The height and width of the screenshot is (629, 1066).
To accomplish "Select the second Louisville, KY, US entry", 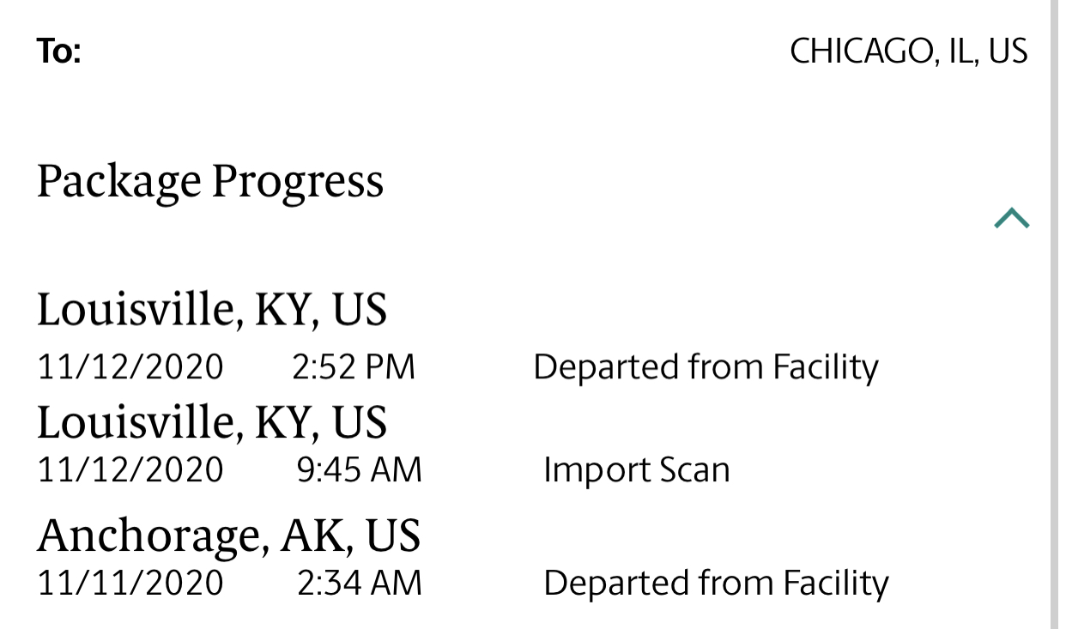I will pyautogui.click(x=212, y=423).
